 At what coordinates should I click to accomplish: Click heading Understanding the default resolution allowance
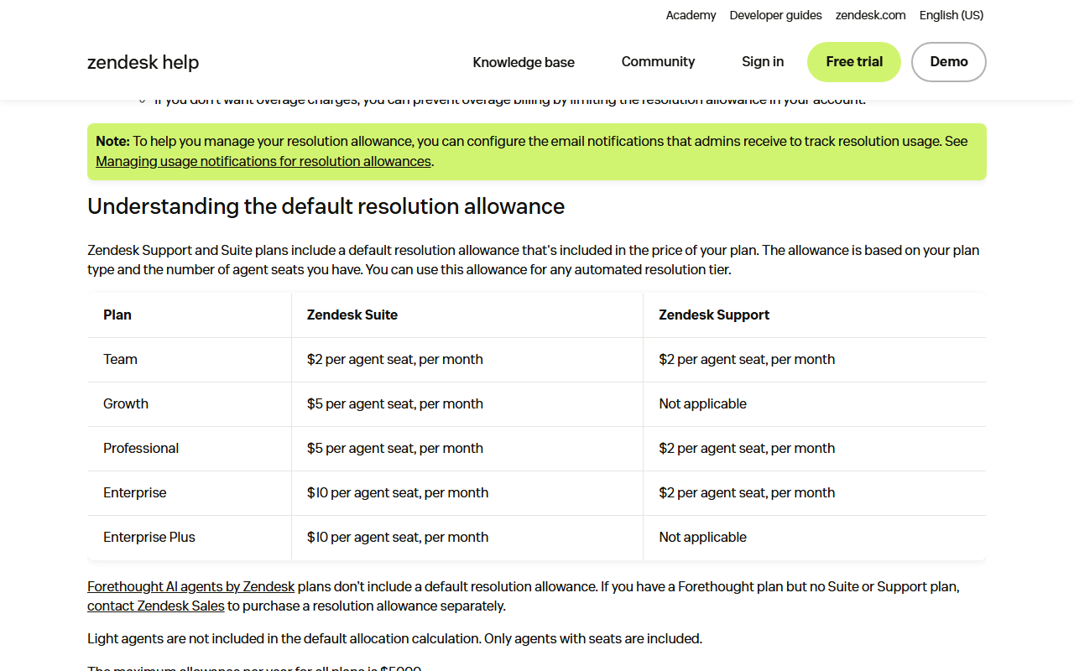(x=326, y=206)
